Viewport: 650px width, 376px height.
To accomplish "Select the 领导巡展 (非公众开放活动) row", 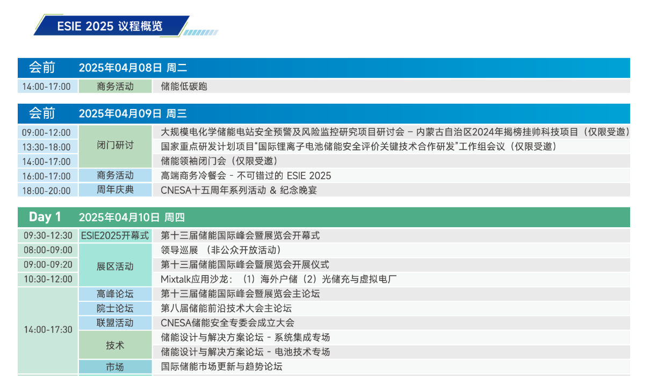I will pos(221,250).
